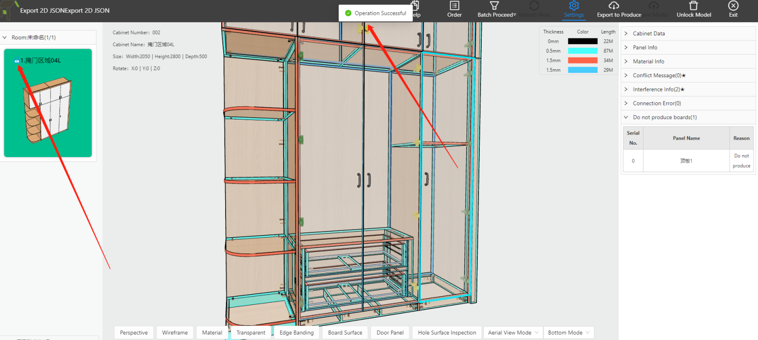Click the Door Panel button
Image resolution: width=758 pixels, height=340 pixels.
[390, 333]
